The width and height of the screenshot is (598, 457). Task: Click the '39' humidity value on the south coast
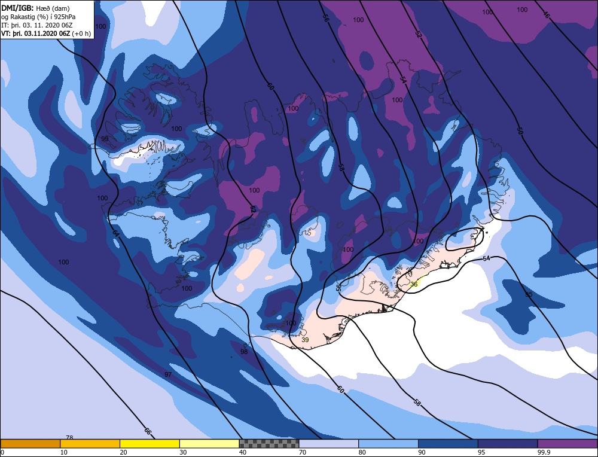coord(305,340)
